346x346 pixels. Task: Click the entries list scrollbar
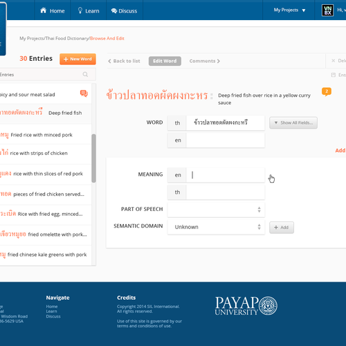pos(93,158)
